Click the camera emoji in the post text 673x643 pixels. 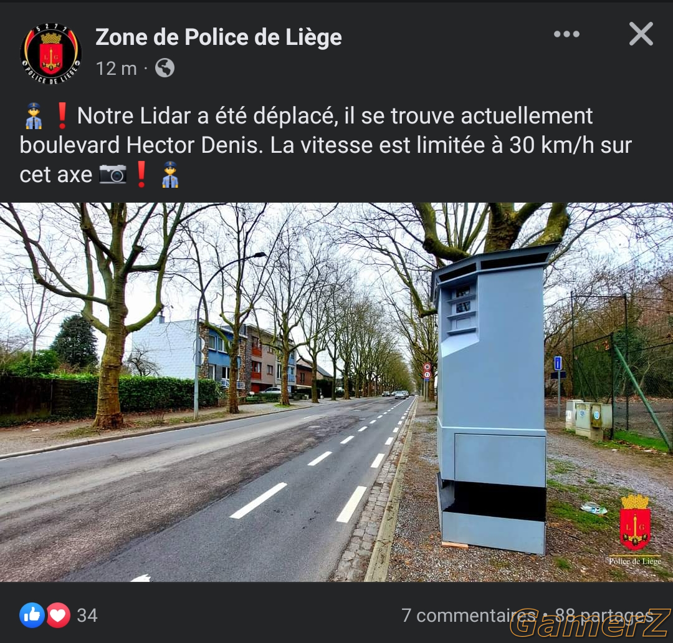pyautogui.click(x=113, y=174)
